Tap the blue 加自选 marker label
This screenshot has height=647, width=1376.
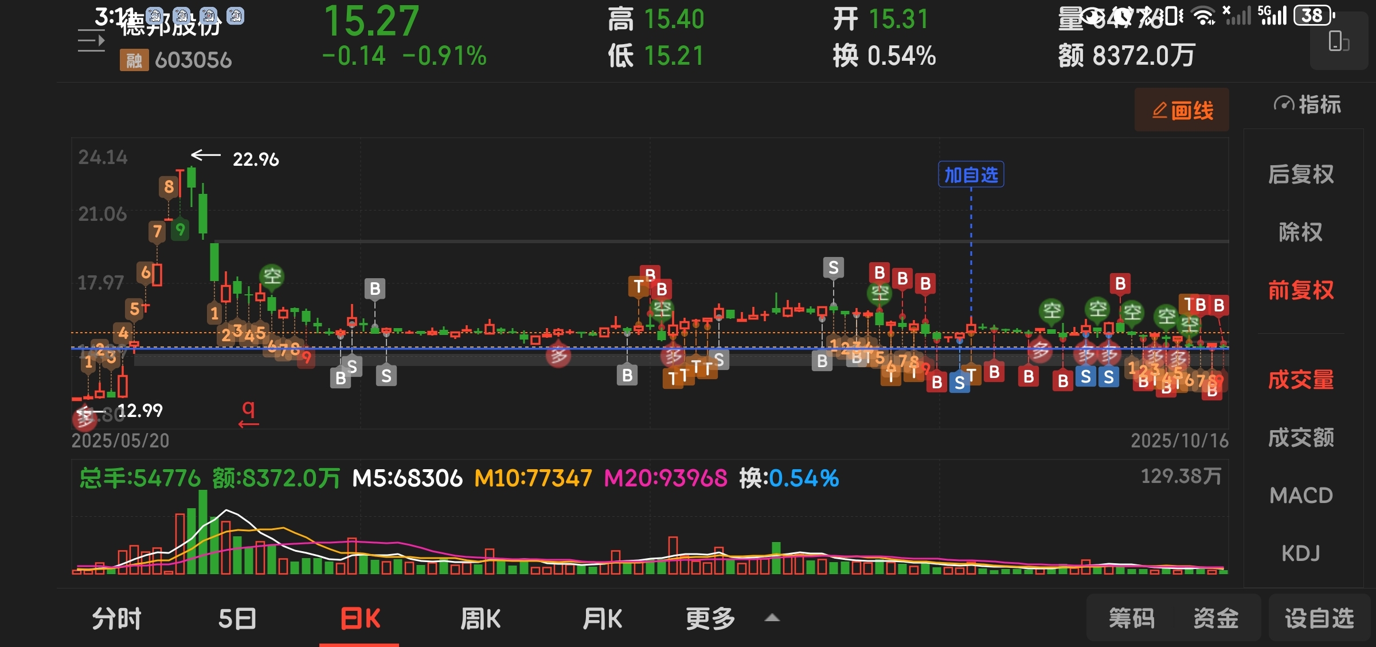coord(971,174)
